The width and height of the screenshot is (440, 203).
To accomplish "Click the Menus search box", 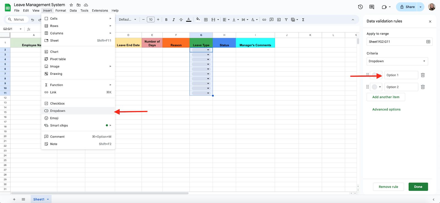I will pos(16,20).
